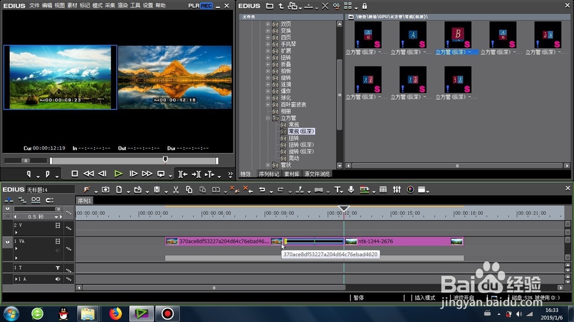Click the Copy icon in timeline toolbar
Image resolution: width=574 pixels, height=322 pixels.
[189, 189]
